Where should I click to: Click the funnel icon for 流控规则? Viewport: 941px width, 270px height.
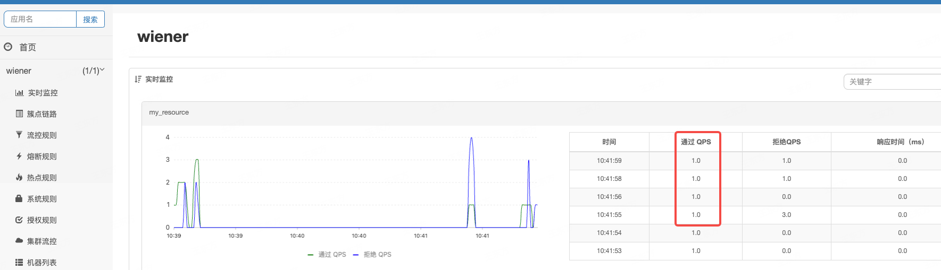(19, 135)
